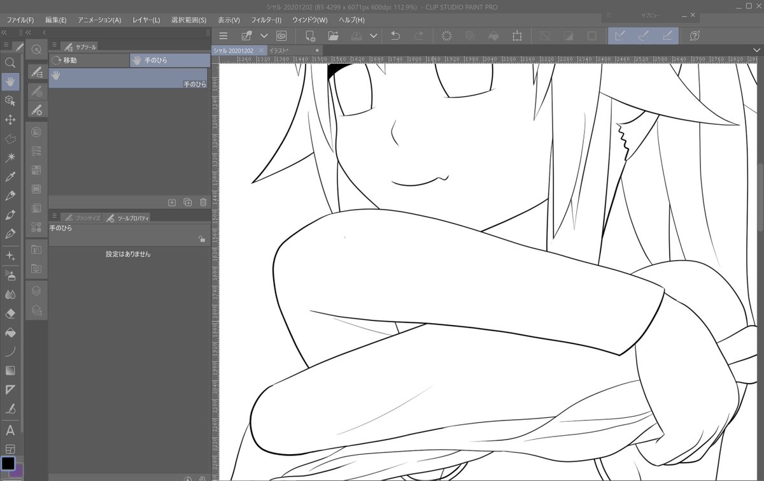764x481 pixels.
Task: Select the Pen tool below the eyedropper
Action: (x=10, y=196)
